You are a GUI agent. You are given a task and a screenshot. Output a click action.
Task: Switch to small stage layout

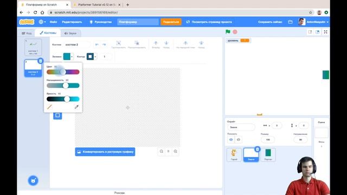tap(310, 32)
